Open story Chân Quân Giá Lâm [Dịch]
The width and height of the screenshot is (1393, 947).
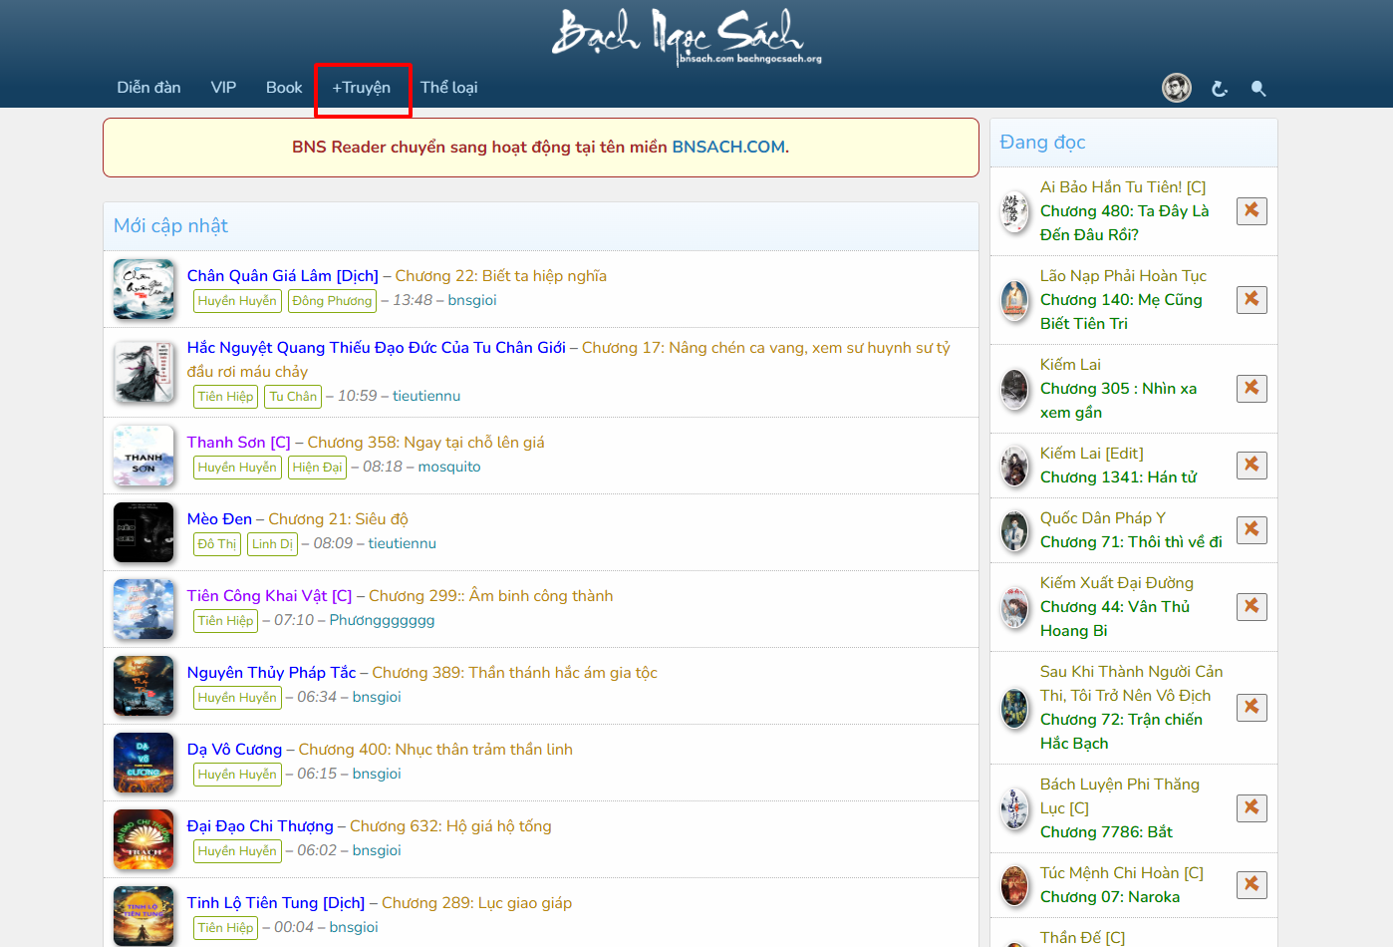(283, 276)
